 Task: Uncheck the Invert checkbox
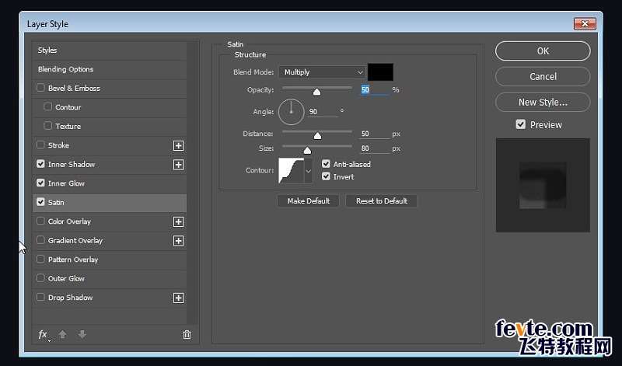coord(326,176)
